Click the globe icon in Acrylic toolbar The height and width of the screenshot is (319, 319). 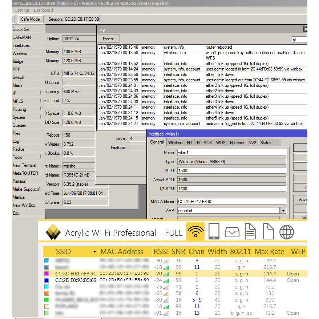(286, 232)
